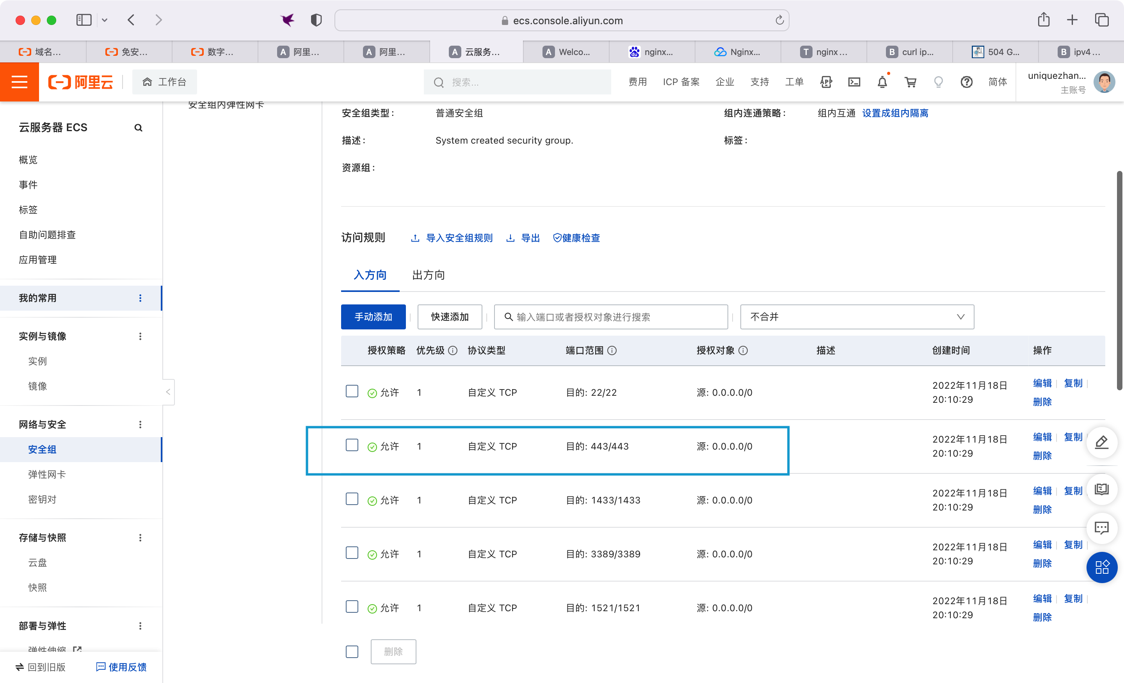Open the Aliyun hamburger main menu
Viewport: 1124px width, 683px height.
pyautogui.click(x=19, y=82)
